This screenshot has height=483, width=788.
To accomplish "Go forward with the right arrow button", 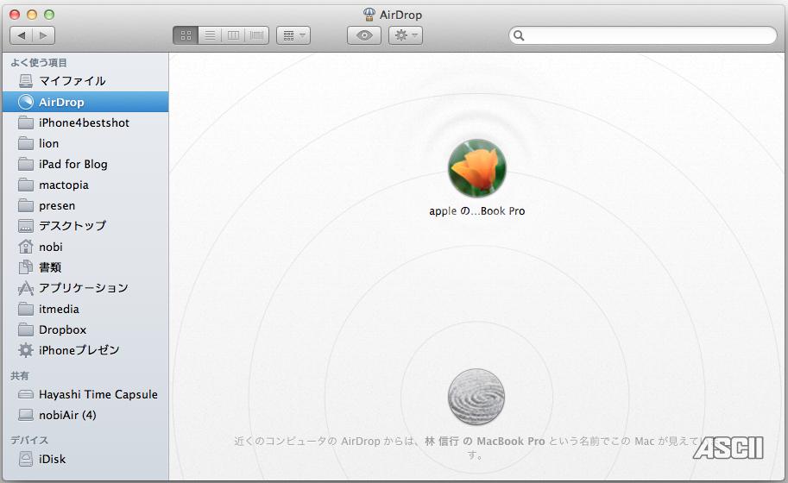I will [43, 35].
